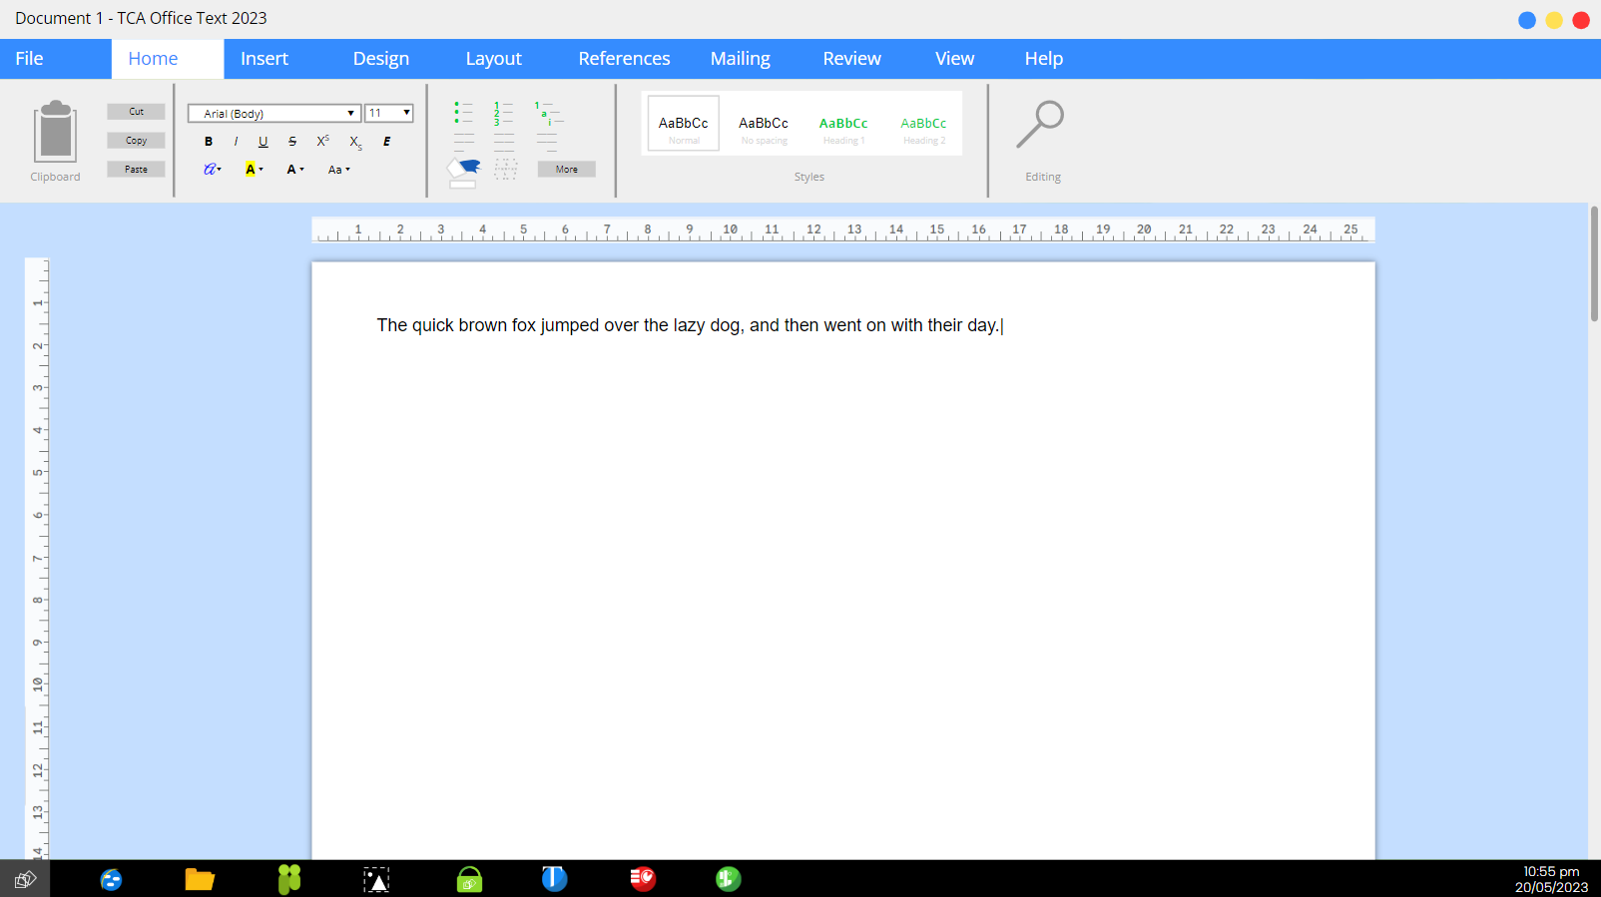This screenshot has width=1601, height=897.
Task: Open the Arial (Body) font dropdown
Action: (274, 114)
